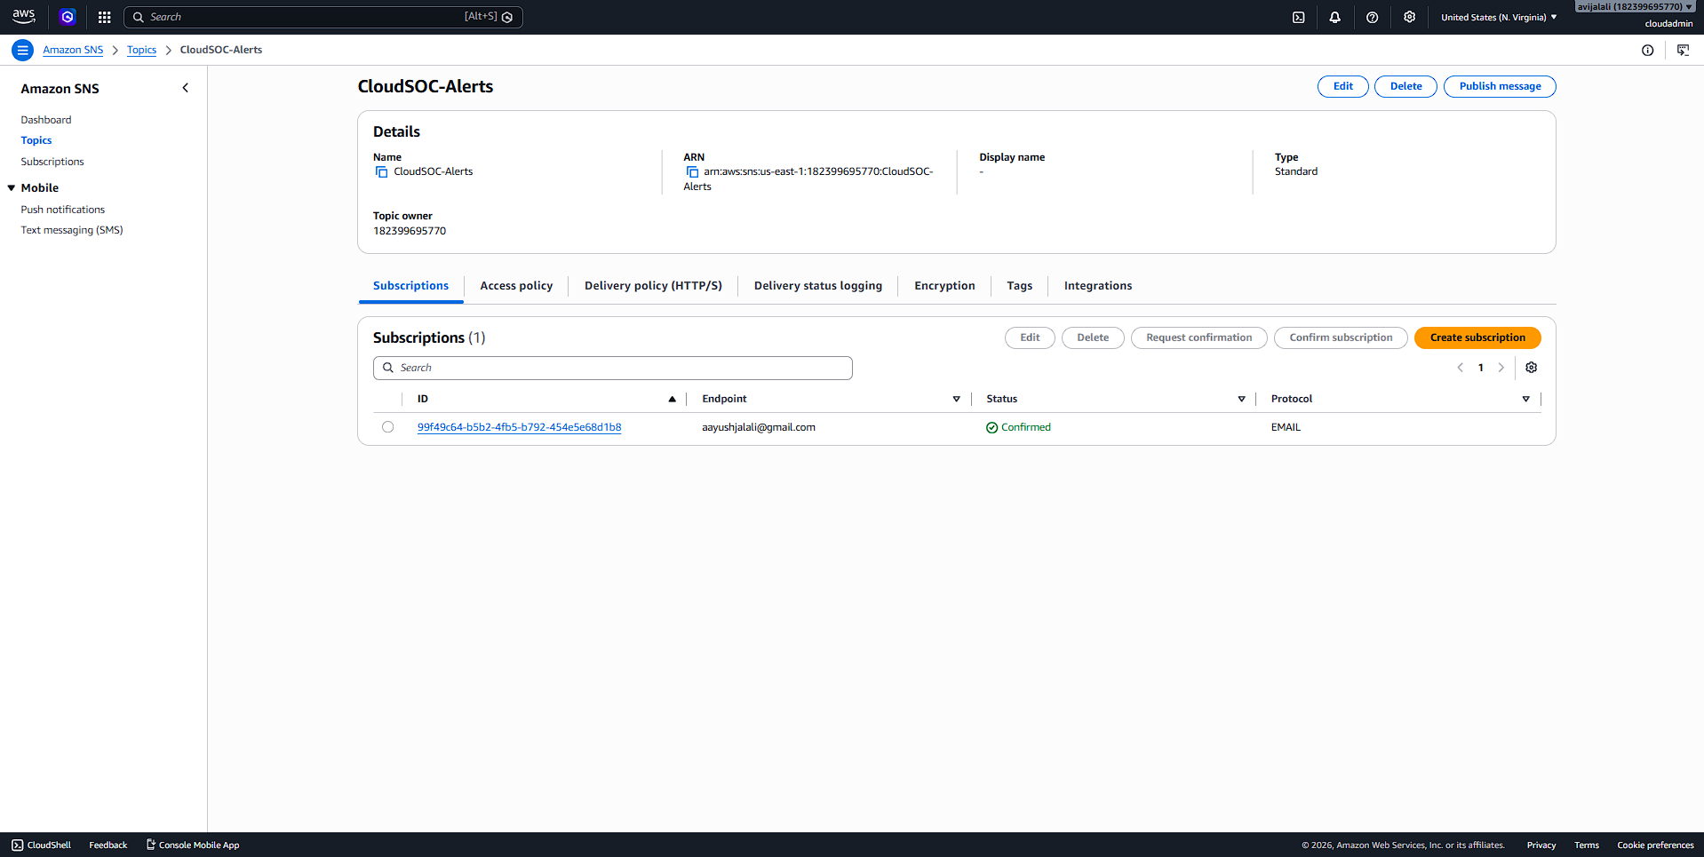Open Subscriptions in the sidebar
Viewport: 1704px width, 857px height.
[x=52, y=162]
